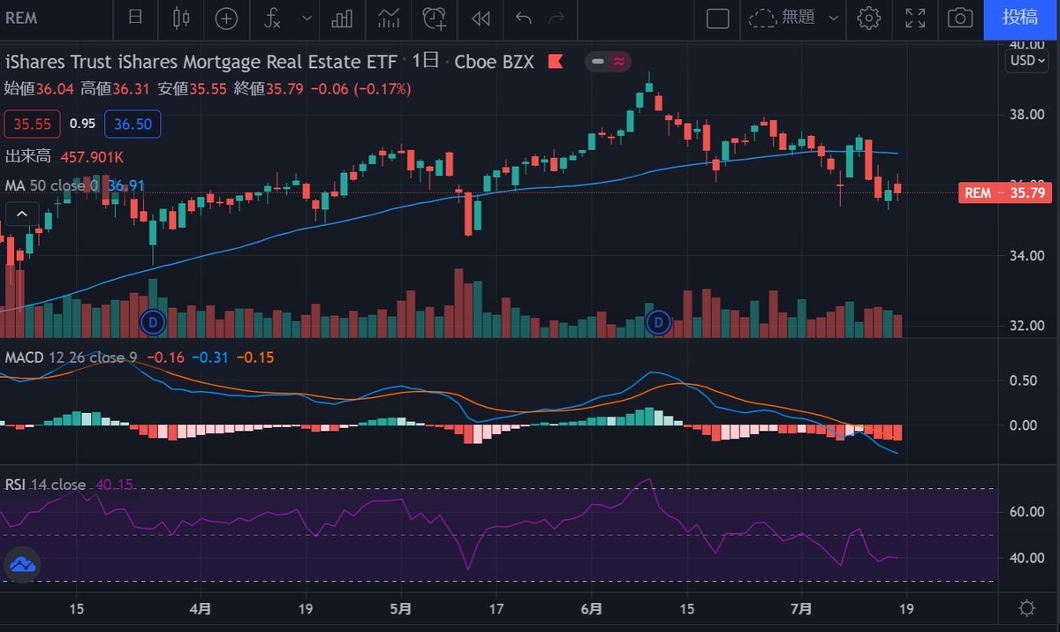Screen dimensions: 1060x632
Task: Click the red 35.55 sell price button
Action: point(32,124)
